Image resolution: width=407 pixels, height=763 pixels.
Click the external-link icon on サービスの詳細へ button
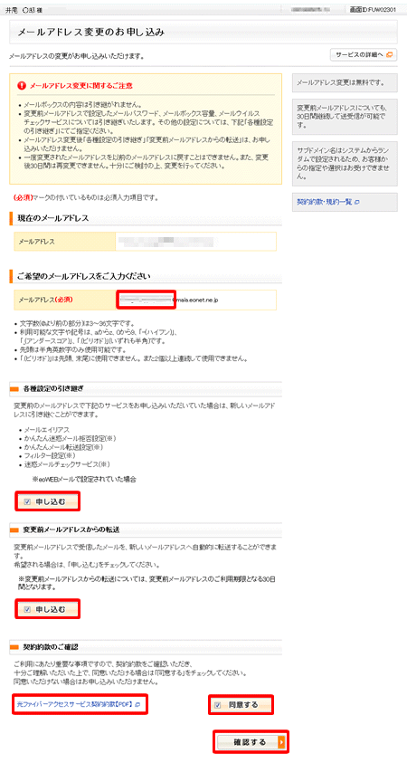(389, 55)
